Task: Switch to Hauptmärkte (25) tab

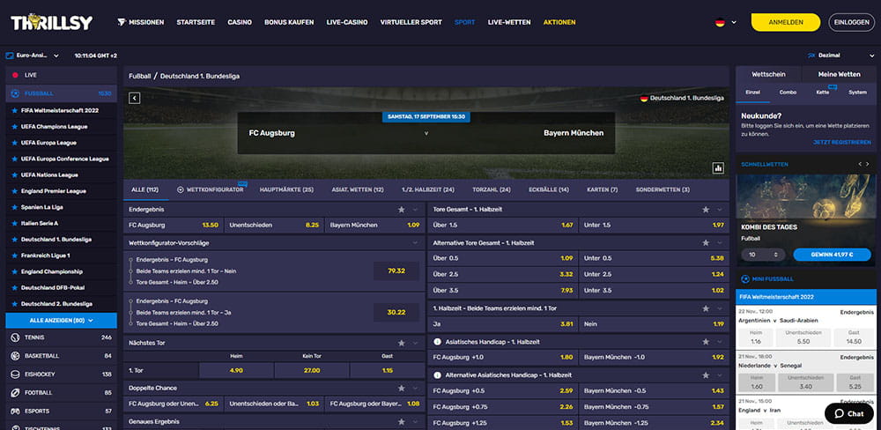Action: pyautogui.click(x=286, y=190)
